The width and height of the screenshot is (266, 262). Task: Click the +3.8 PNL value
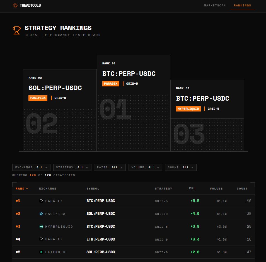pos(195,226)
